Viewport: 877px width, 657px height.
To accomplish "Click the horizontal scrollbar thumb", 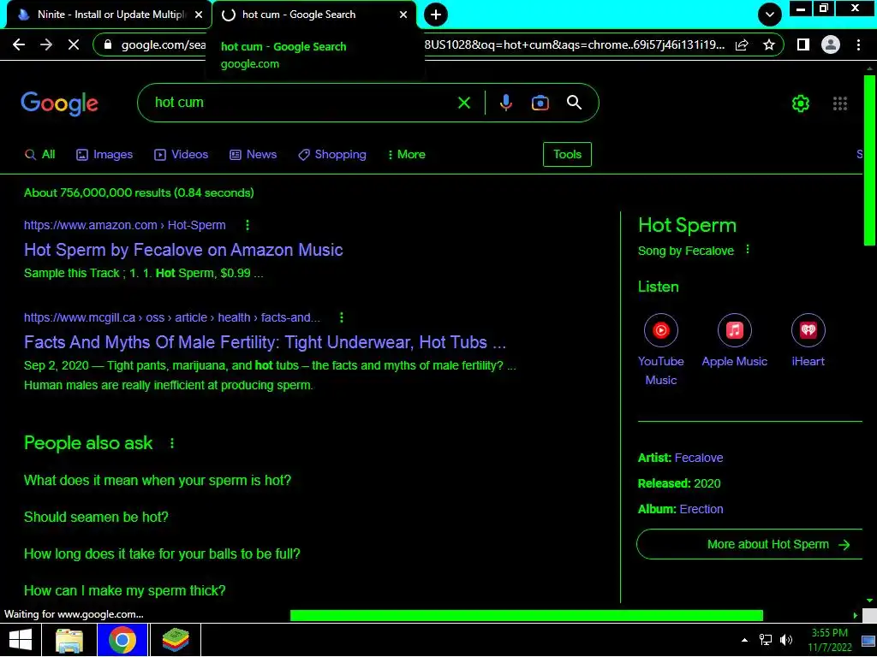I will pos(527,616).
